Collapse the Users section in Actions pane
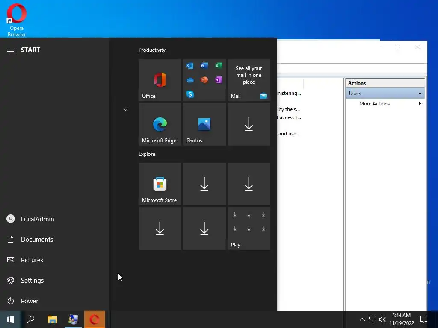The width and height of the screenshot is (438, 328). [x=420, y=94]
